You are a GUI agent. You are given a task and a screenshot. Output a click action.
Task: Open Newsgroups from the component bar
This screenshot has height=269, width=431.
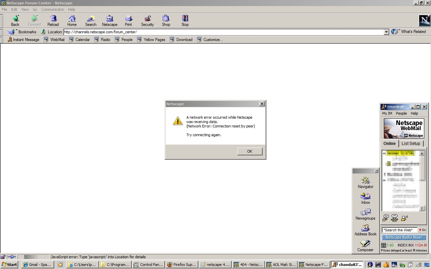click(365, 214)
